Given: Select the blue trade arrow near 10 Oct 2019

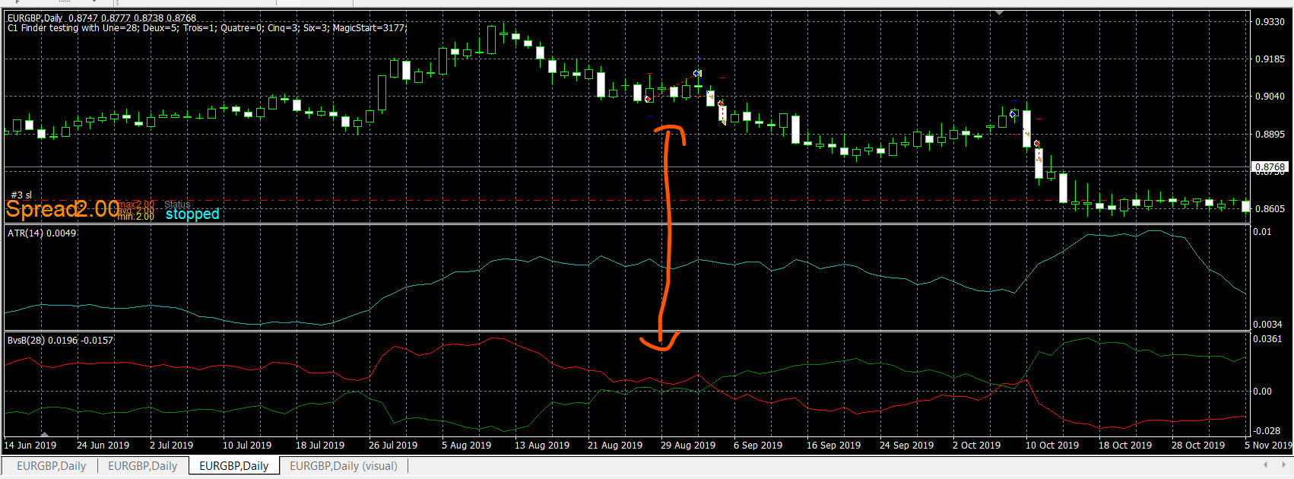Looking at the screenshot, I should coord(1013,114).
